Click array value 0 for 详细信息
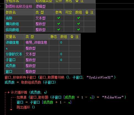 (61, 42)
